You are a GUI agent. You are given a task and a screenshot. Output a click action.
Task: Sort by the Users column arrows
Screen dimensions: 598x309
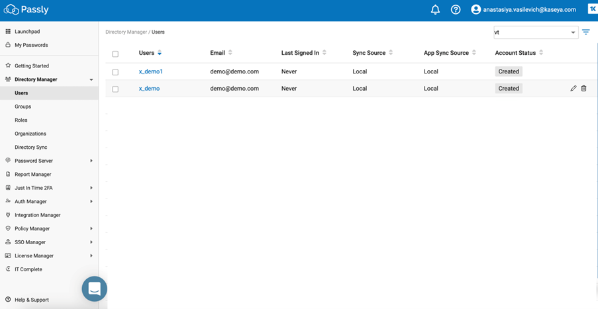pos(160,53)
